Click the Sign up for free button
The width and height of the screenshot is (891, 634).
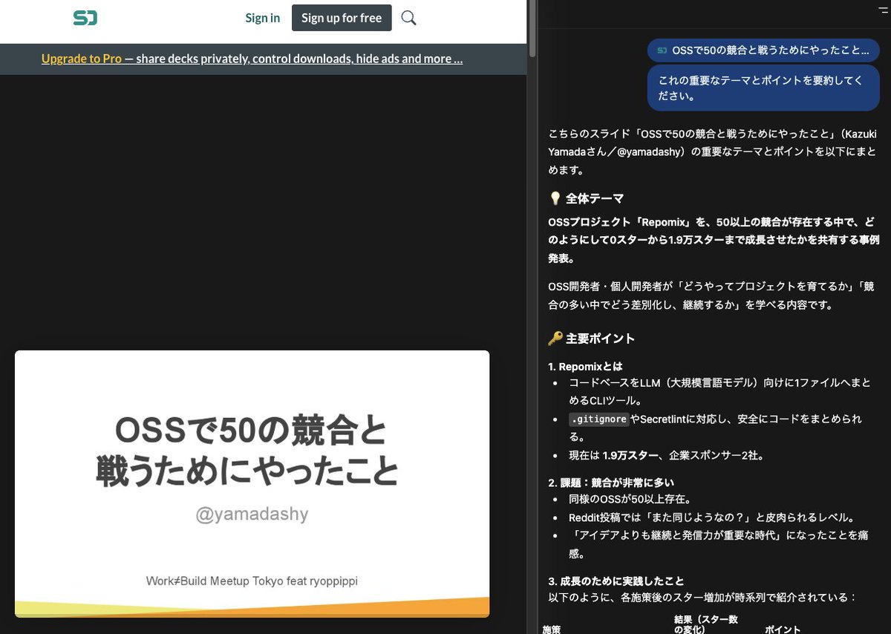coord(342,18)
